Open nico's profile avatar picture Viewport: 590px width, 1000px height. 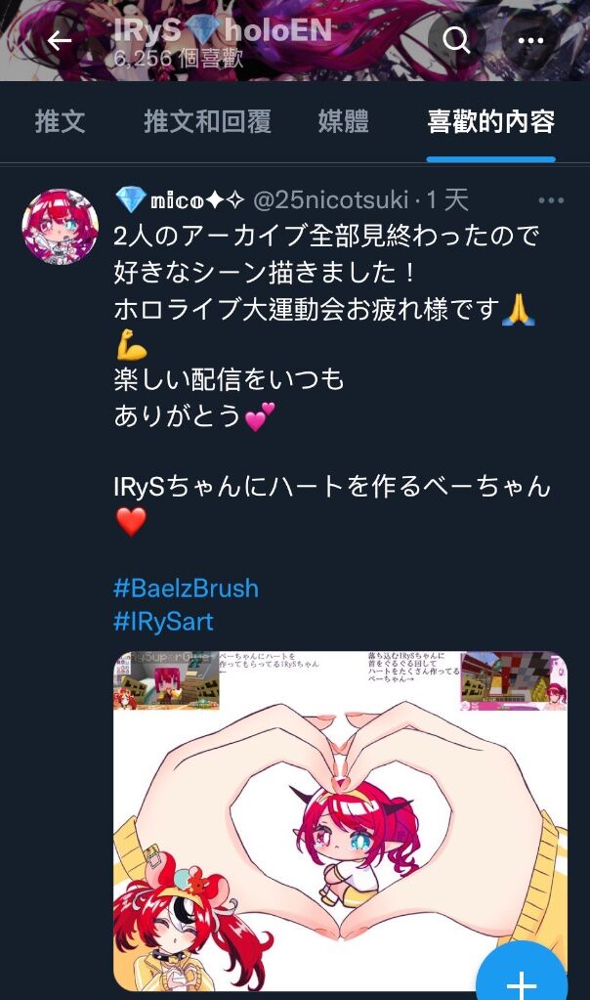(x=60, y=227)
